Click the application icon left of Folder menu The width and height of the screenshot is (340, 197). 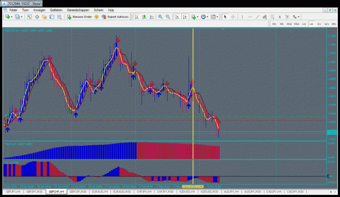(x=5, y=10)
